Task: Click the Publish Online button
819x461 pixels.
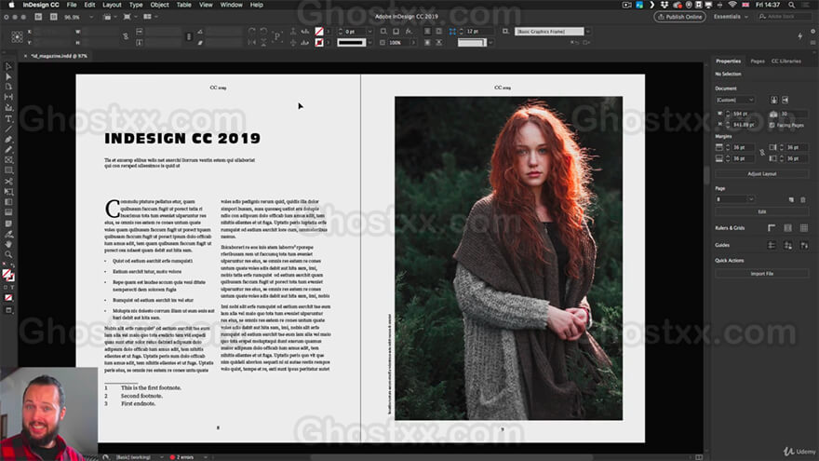Action: tap(679, 17)
